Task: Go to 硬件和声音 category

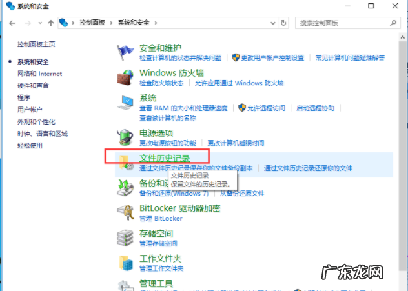Action: pos(33,85)
